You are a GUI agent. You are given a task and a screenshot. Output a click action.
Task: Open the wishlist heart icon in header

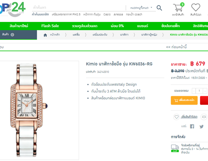[196, 7]
